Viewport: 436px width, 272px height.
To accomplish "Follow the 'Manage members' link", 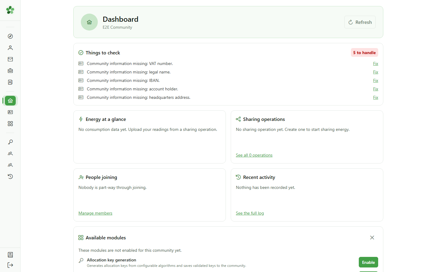I will pyautogui.click(x=95, y=213).
